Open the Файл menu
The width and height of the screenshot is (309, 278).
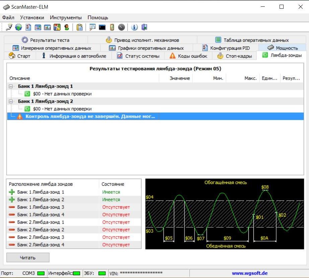click(x=8, y=17)
